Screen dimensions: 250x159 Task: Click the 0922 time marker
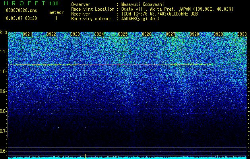(x=51, y=34)
